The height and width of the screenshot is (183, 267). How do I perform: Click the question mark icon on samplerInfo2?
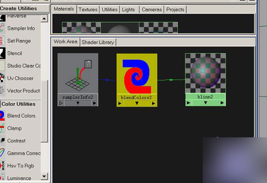click(88, 64)
